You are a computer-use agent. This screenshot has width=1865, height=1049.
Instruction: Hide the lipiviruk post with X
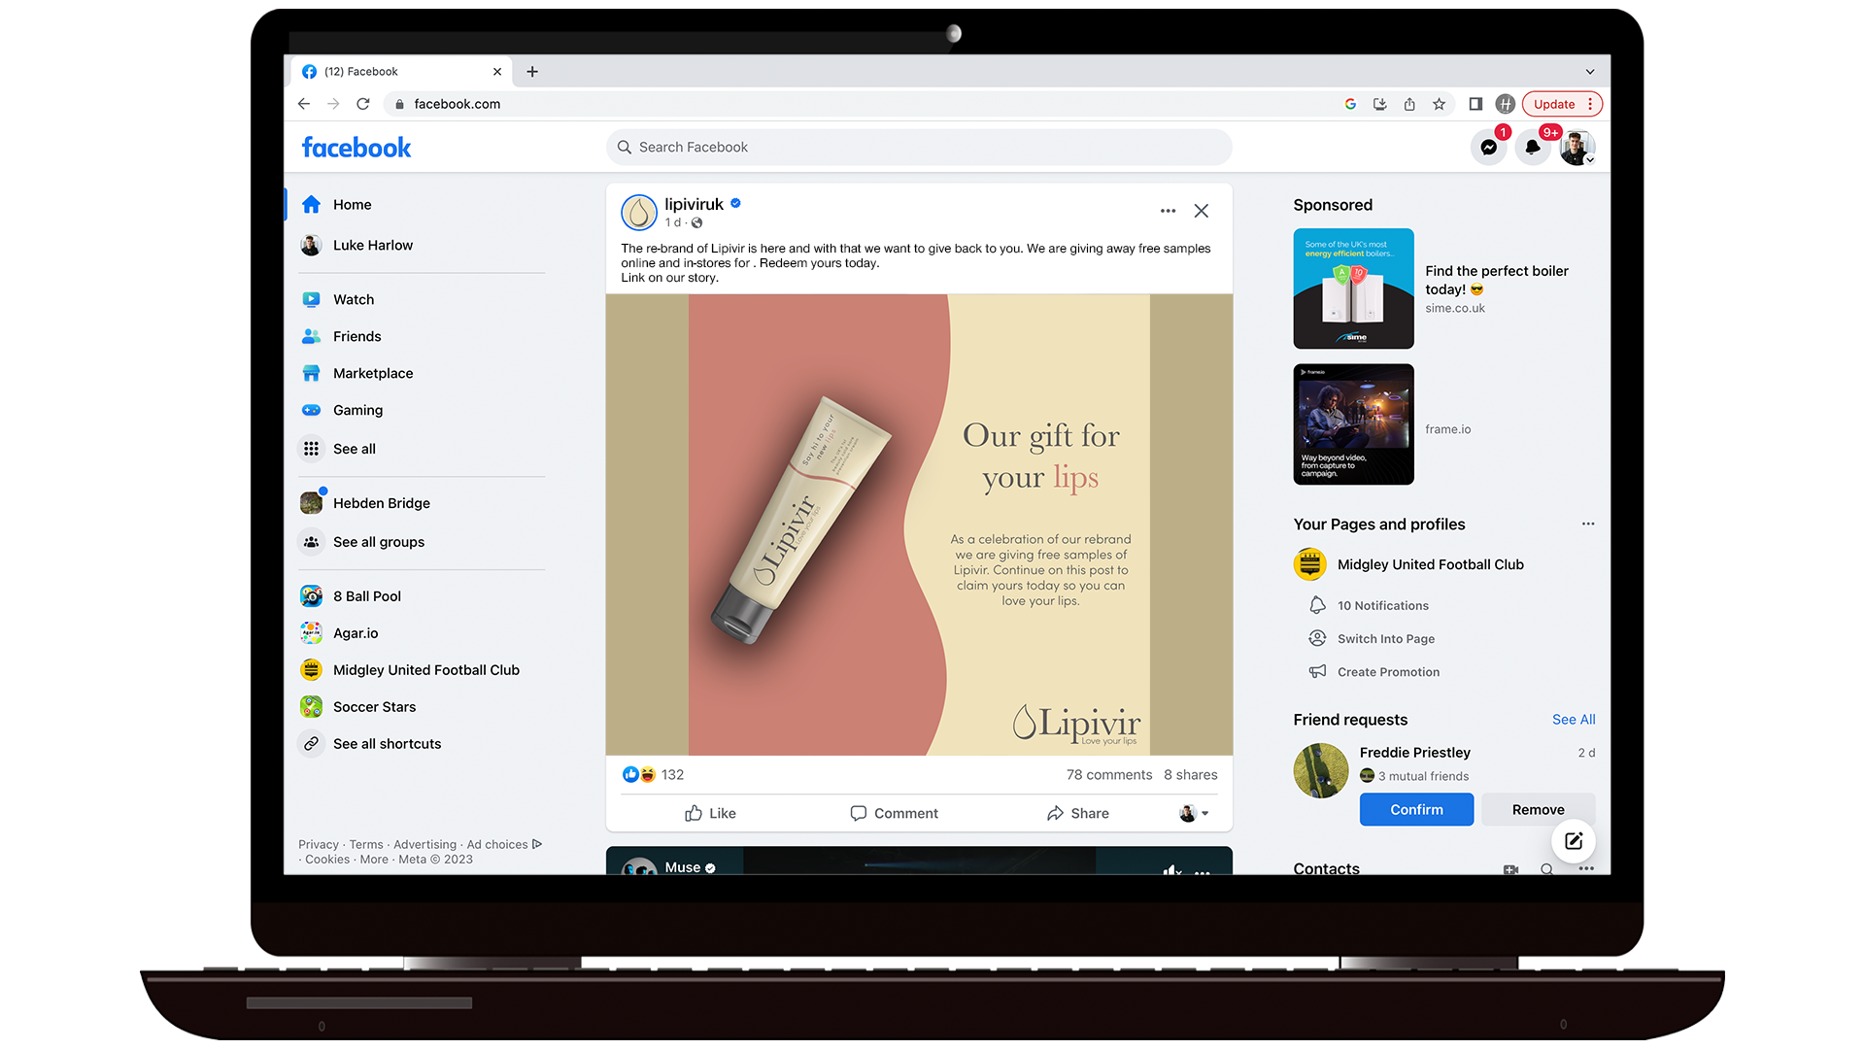pyautogui.click(x=1202, y=211)
